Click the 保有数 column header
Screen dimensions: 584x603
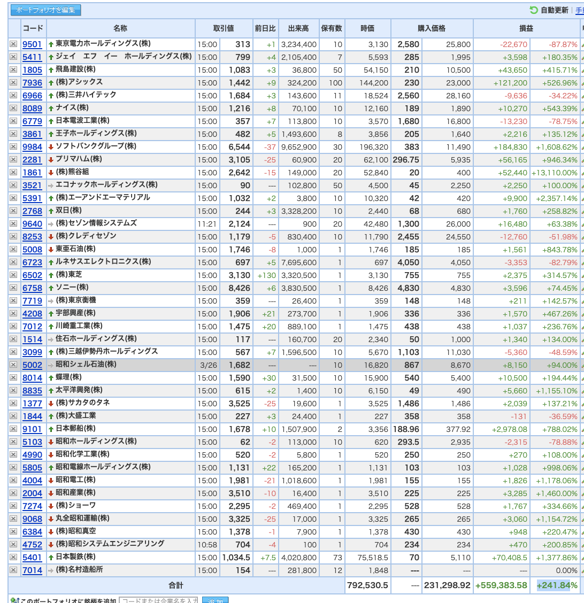pos(332,28)
